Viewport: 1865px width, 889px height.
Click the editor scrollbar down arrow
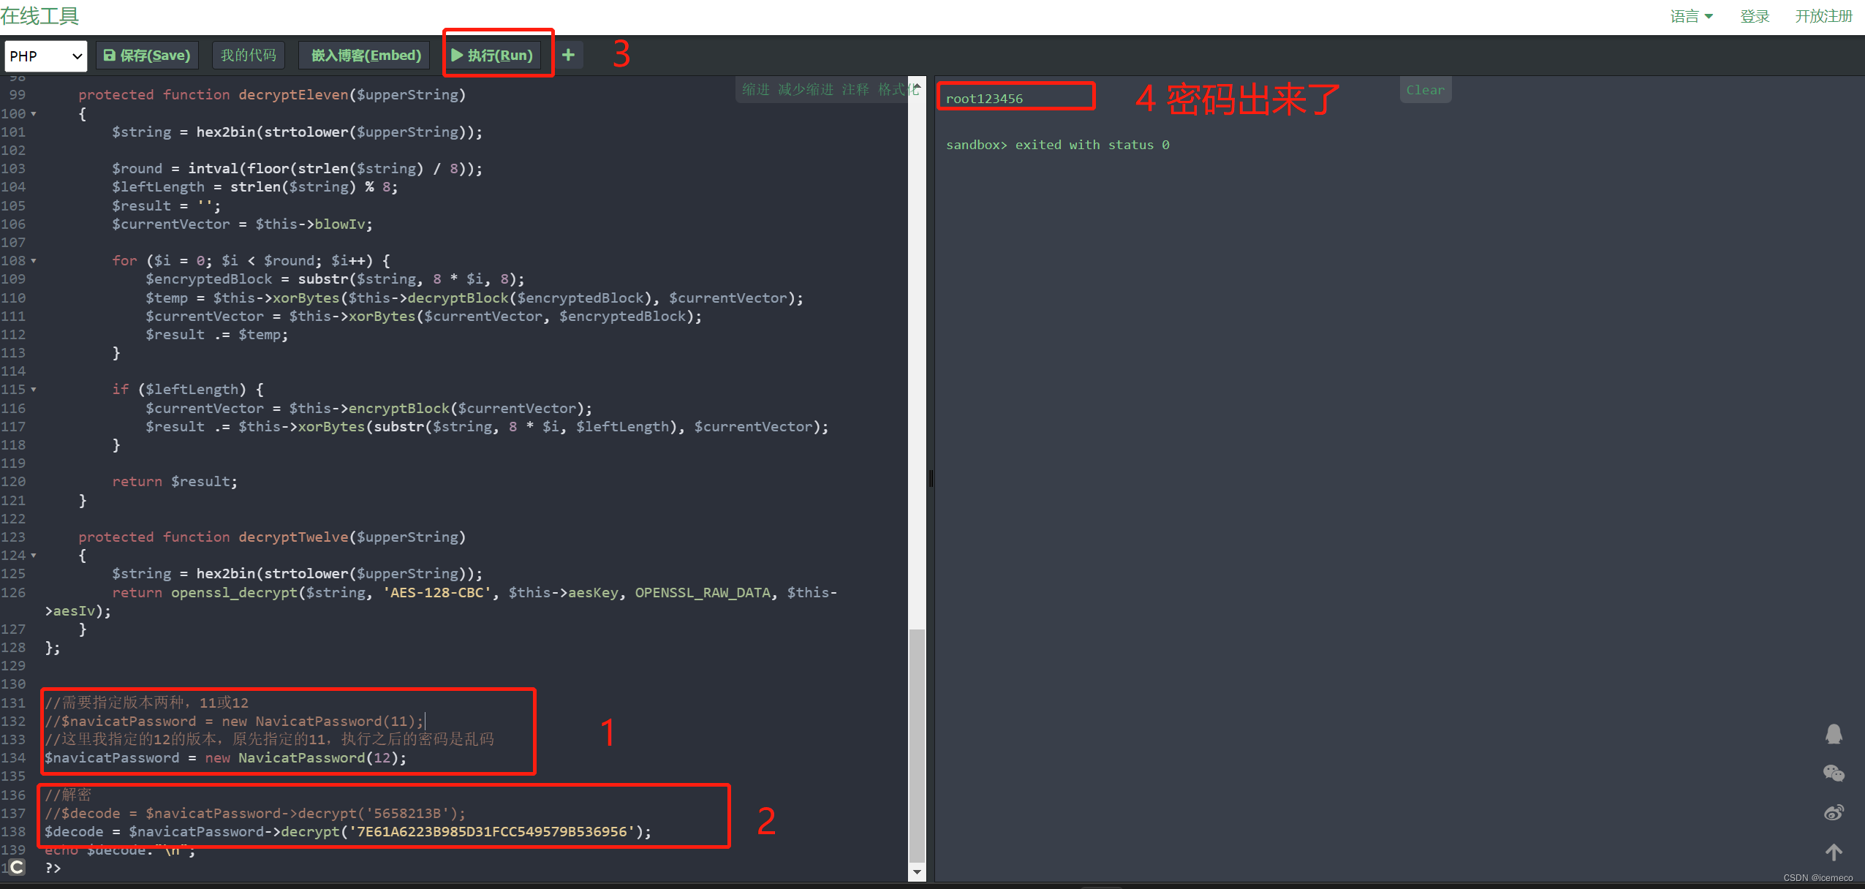pos(917,872)
